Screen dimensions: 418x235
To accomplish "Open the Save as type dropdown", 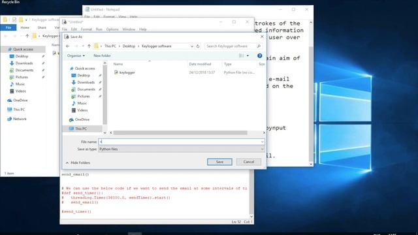I will [182, 149].
